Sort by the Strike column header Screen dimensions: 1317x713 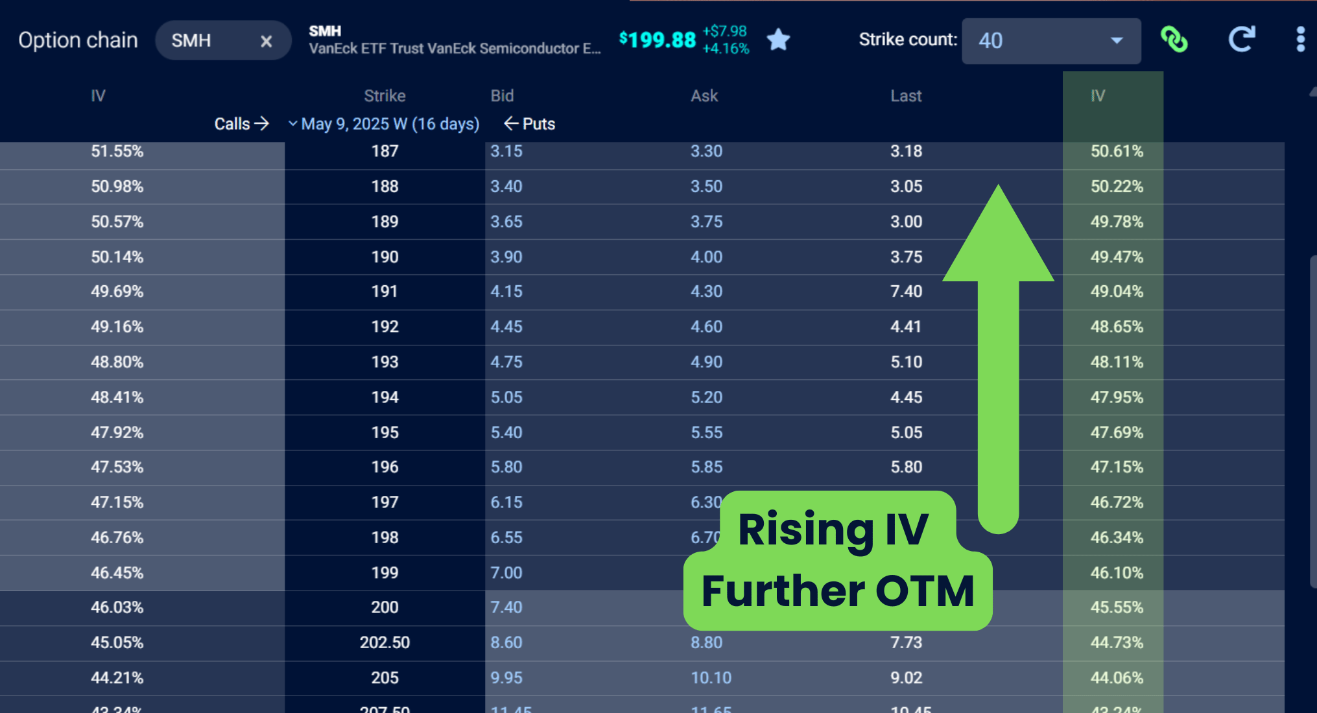tap(385, 96)
